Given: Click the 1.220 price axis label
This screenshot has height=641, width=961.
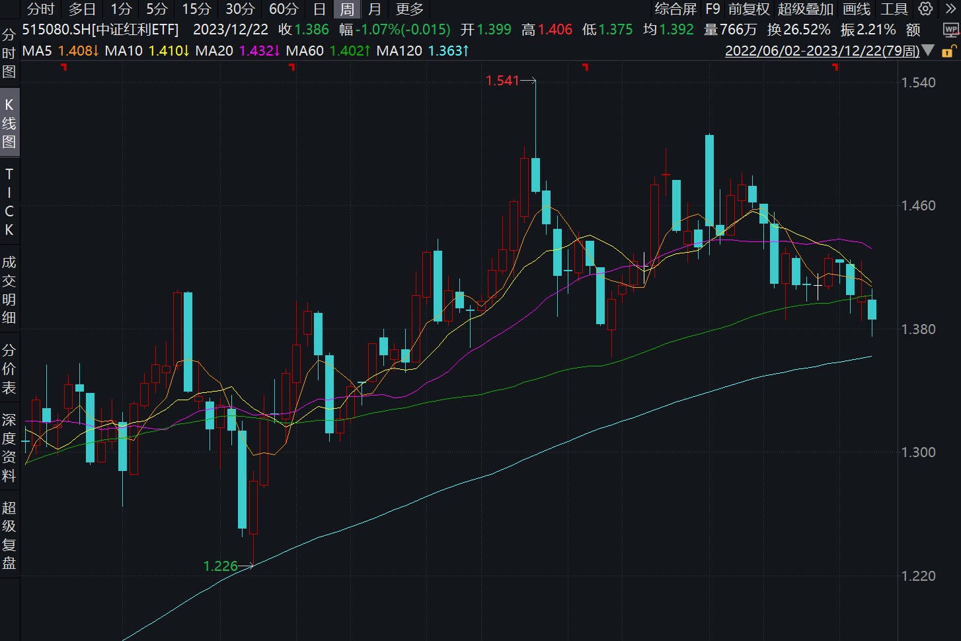Looking at the screenshot, I should [919, 576].
